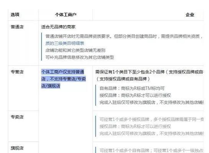This screenshot has width=209, height=153.
Task: Click '授权品牌：商标为R标才可以进行授权' in 专营店 row
Action: pos(135,95)
